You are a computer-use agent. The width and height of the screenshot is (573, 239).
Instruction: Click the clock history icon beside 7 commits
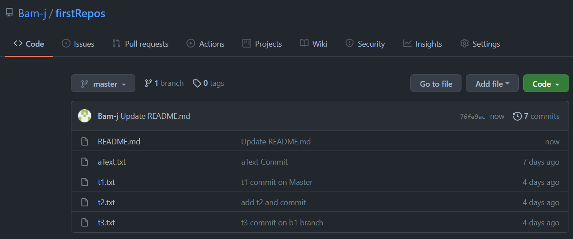(517, 116)
